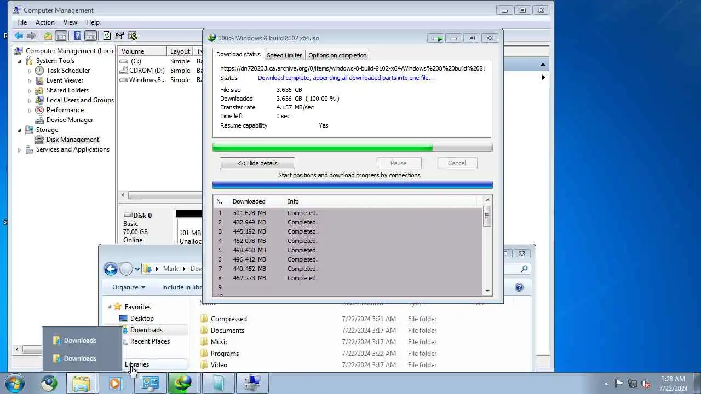Click the volume list horizontal scrollbar left arrow
Screen dimensions: 701x394
pos(123,195)
